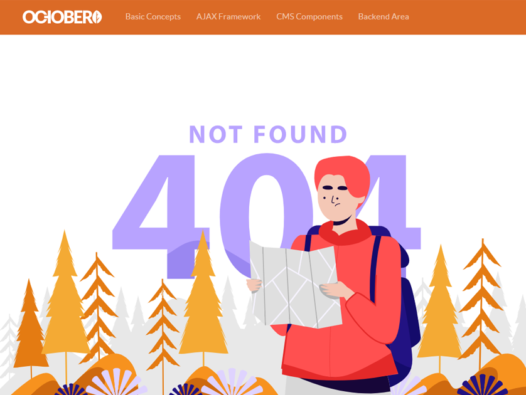Go to the AJAX Framework section
The width and height of the screenshot is (526, 395).
pos(228,16)
